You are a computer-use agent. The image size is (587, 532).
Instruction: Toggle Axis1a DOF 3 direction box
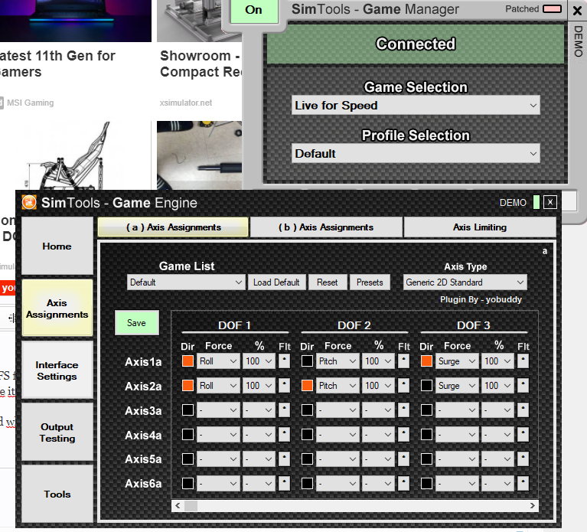pyautogui.click(x=426, y=361)
